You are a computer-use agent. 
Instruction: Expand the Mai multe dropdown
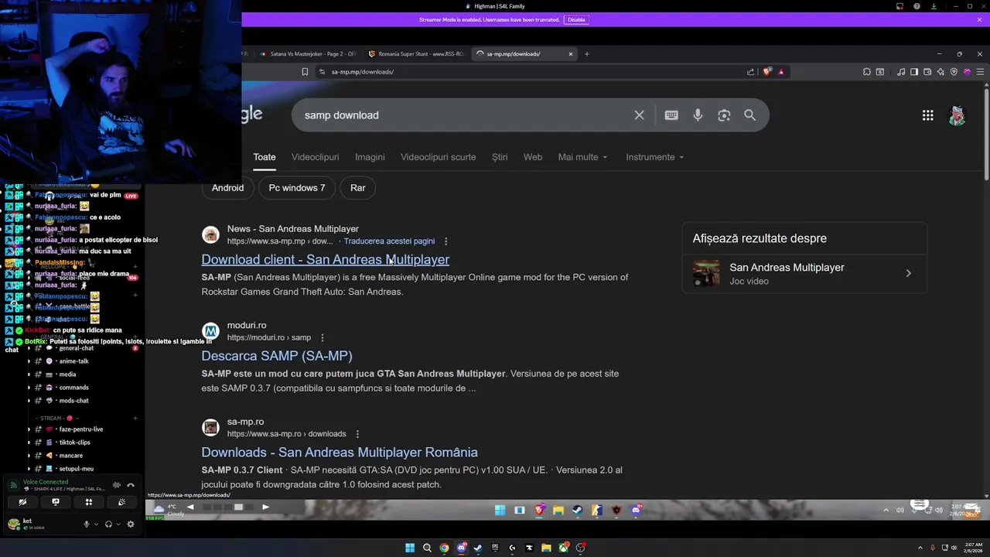[x=582, y=157]
